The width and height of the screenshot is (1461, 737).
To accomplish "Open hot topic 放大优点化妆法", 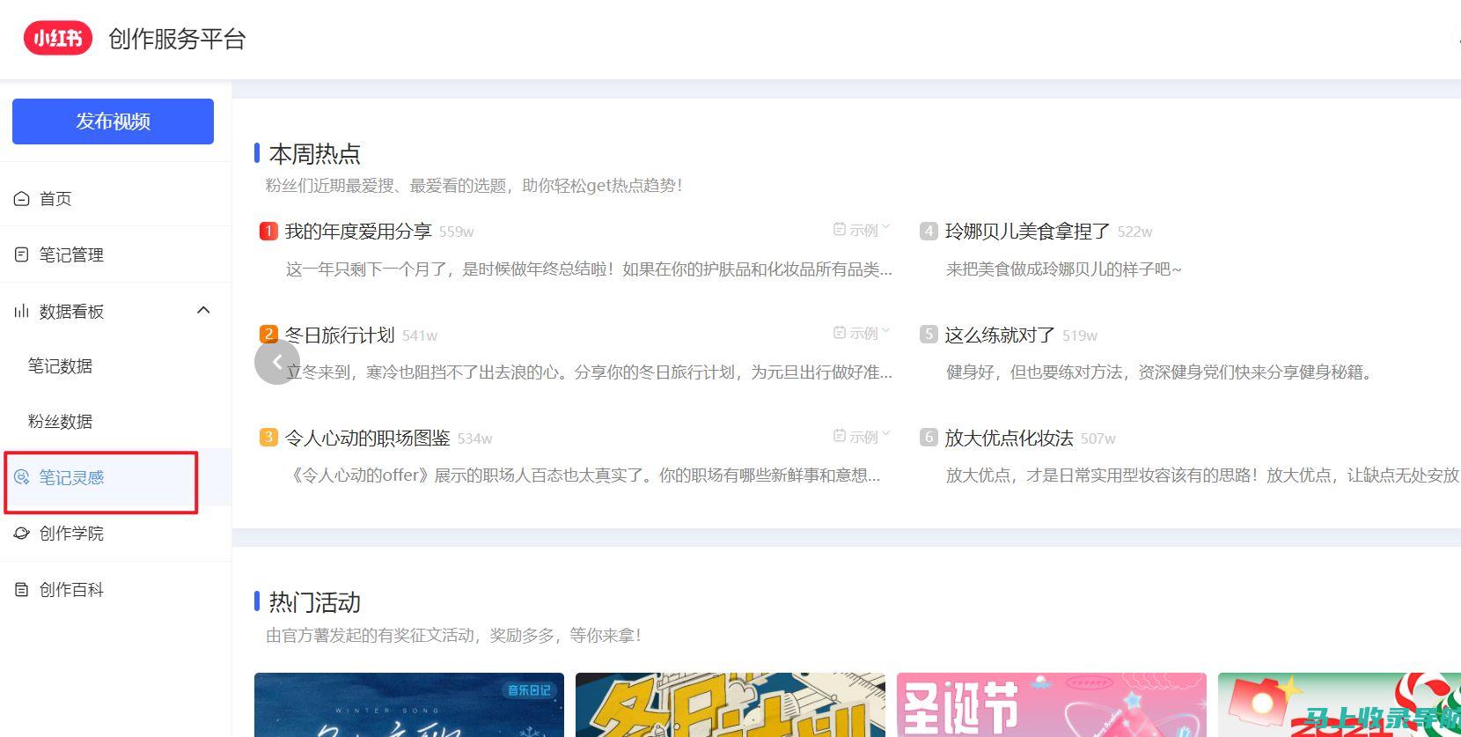I will point(1009,439).
